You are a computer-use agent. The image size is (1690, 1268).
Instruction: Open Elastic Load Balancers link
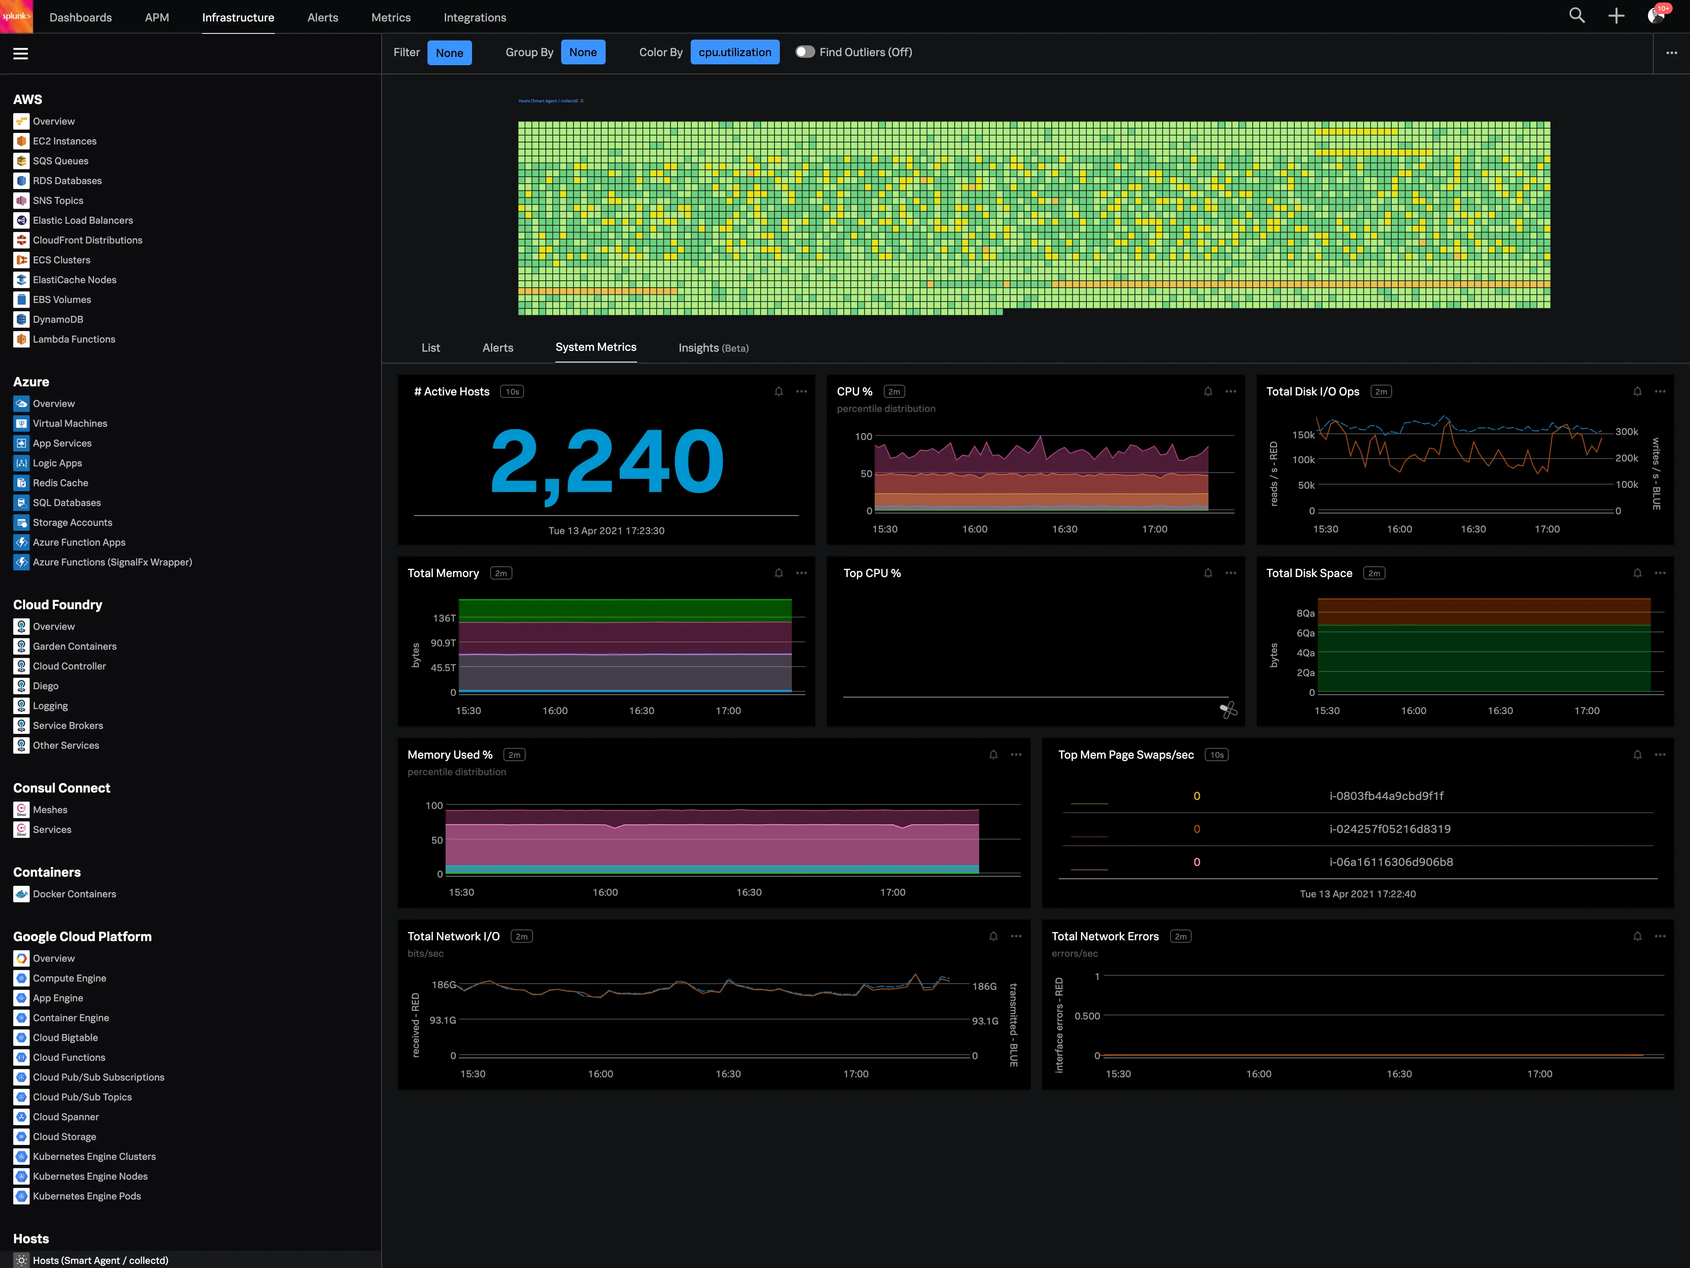pyautogui.click(x=83, y=221)
